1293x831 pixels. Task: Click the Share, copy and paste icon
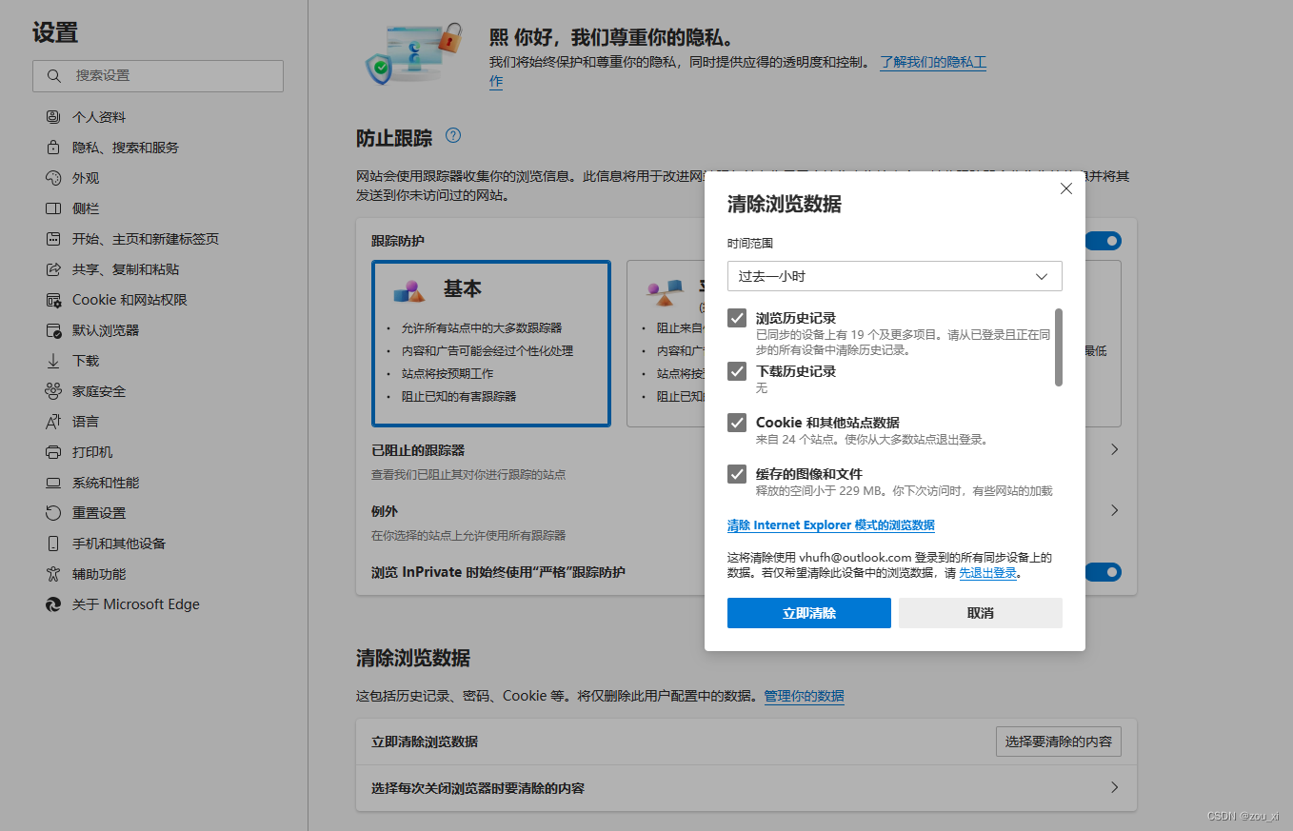[x=53, y=269]
